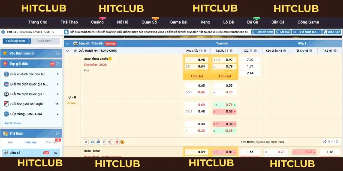Click the Top giải đấu badge icon

tap(5, 64)
